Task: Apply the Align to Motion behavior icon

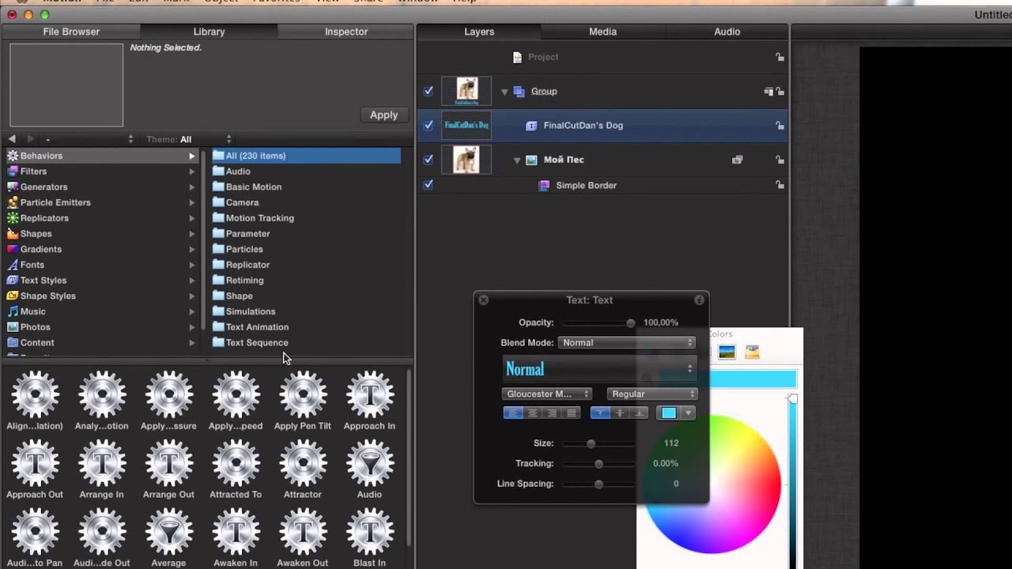Action: click(x=35, y=394)
